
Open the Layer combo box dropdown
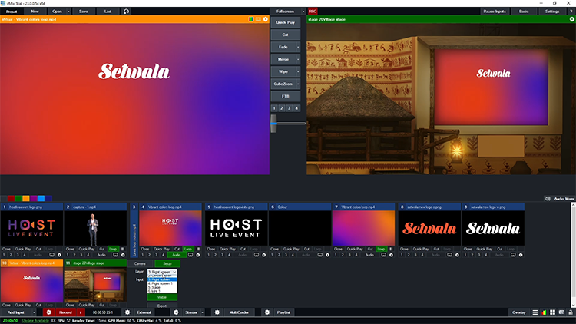click(x=174, y=272)
